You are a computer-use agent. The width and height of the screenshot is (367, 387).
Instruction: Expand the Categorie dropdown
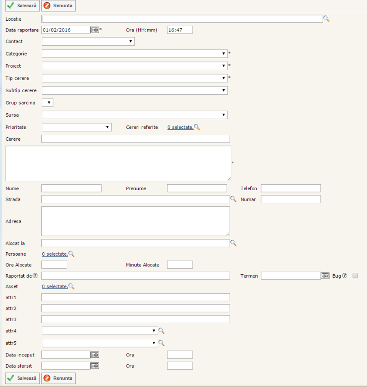coord(134,53)
